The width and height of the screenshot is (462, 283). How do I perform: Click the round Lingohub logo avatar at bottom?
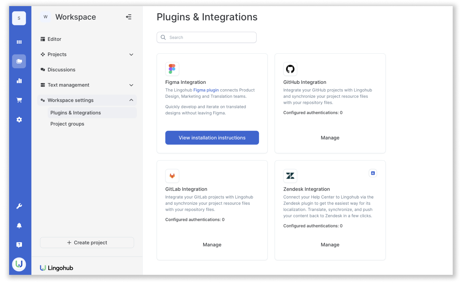19,264
